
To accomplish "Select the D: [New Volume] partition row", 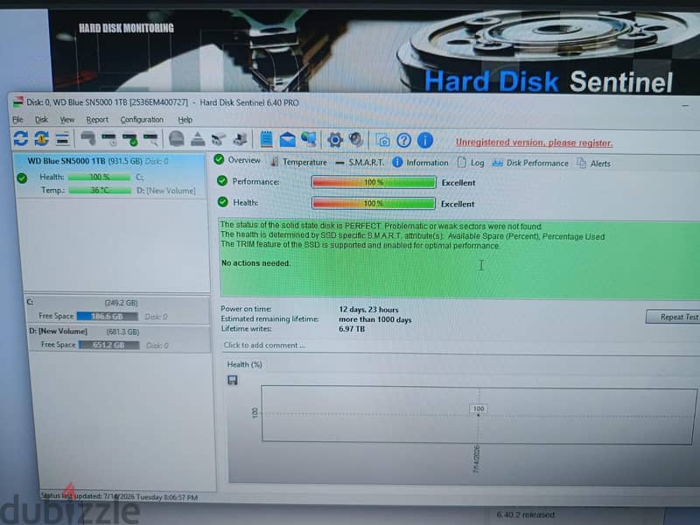I will click(x=118, y=339).
